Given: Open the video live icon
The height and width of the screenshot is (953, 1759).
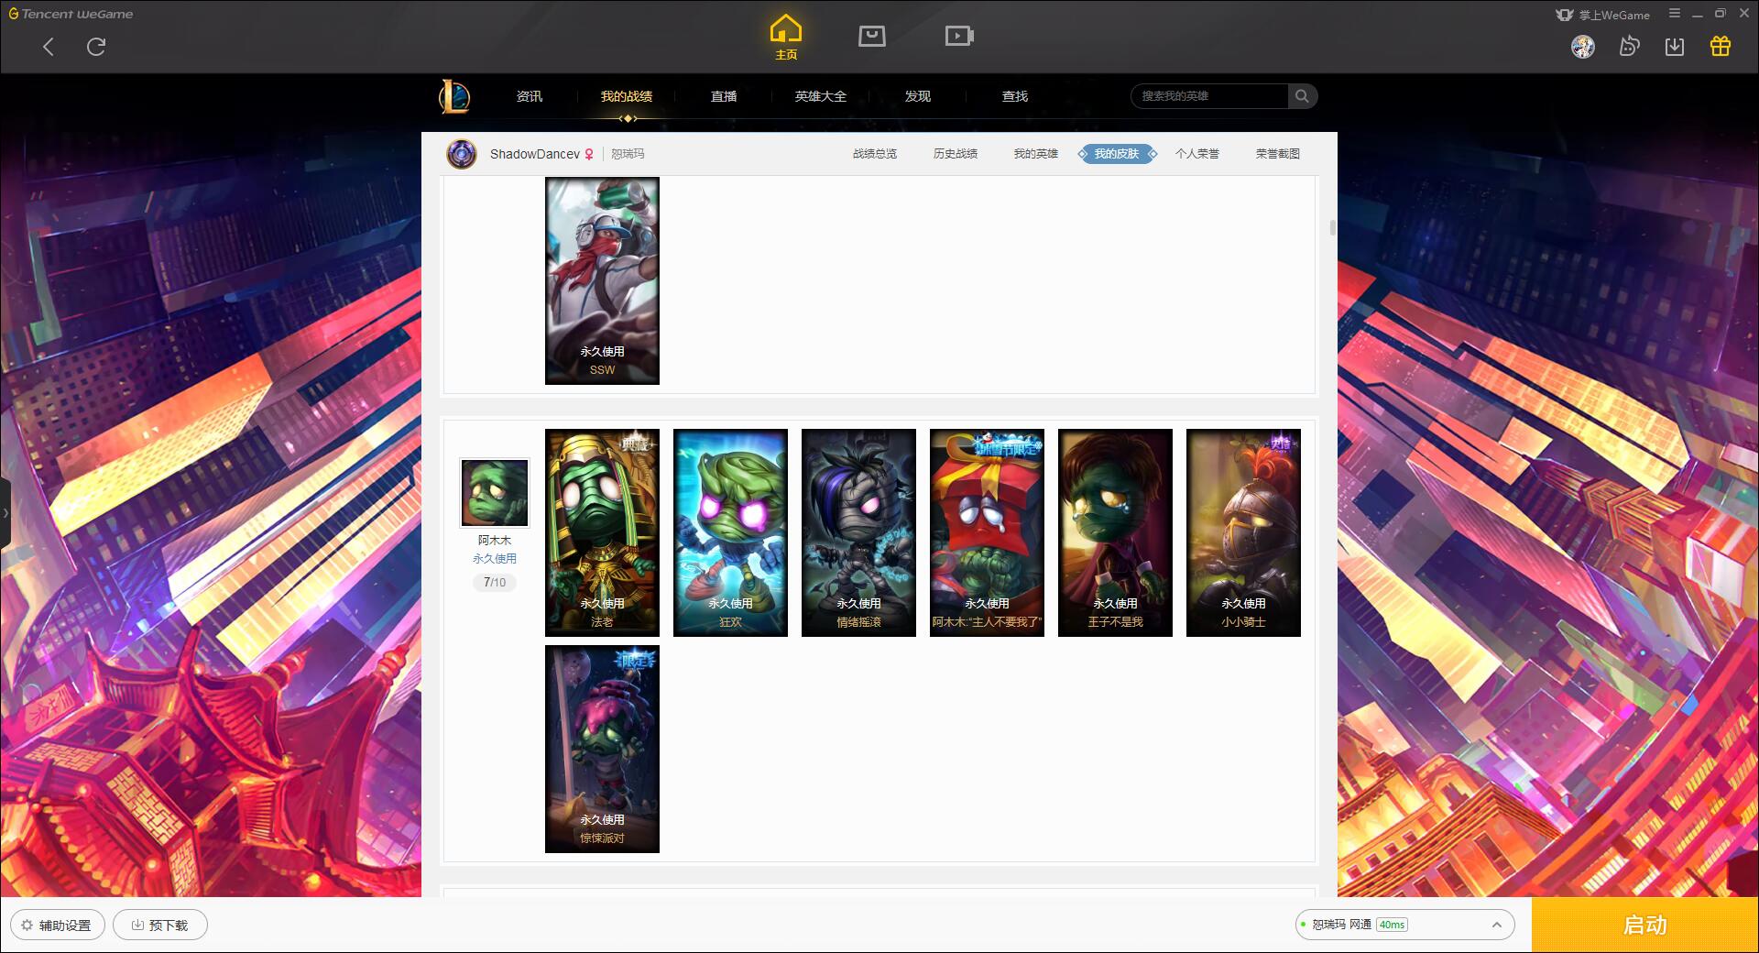Looking at the screenshot, I should (959, 36).
